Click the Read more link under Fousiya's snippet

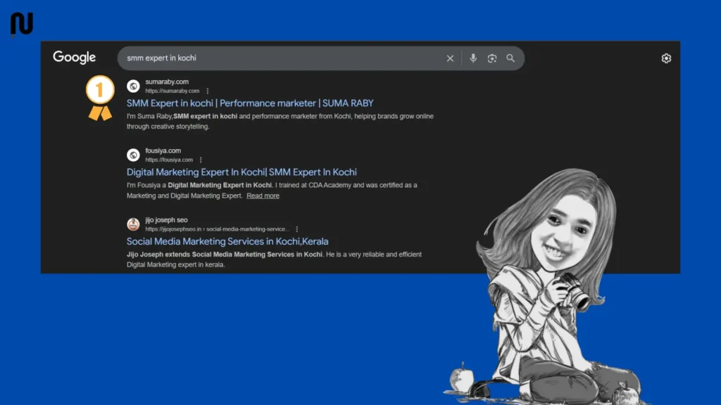pyautogui.click(x=263, y=195)
